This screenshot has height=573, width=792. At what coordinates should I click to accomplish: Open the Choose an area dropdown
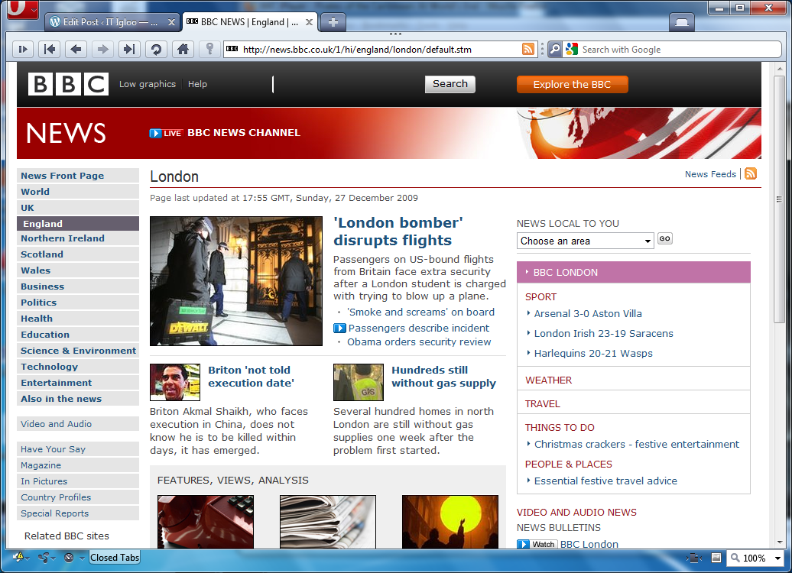586,241
